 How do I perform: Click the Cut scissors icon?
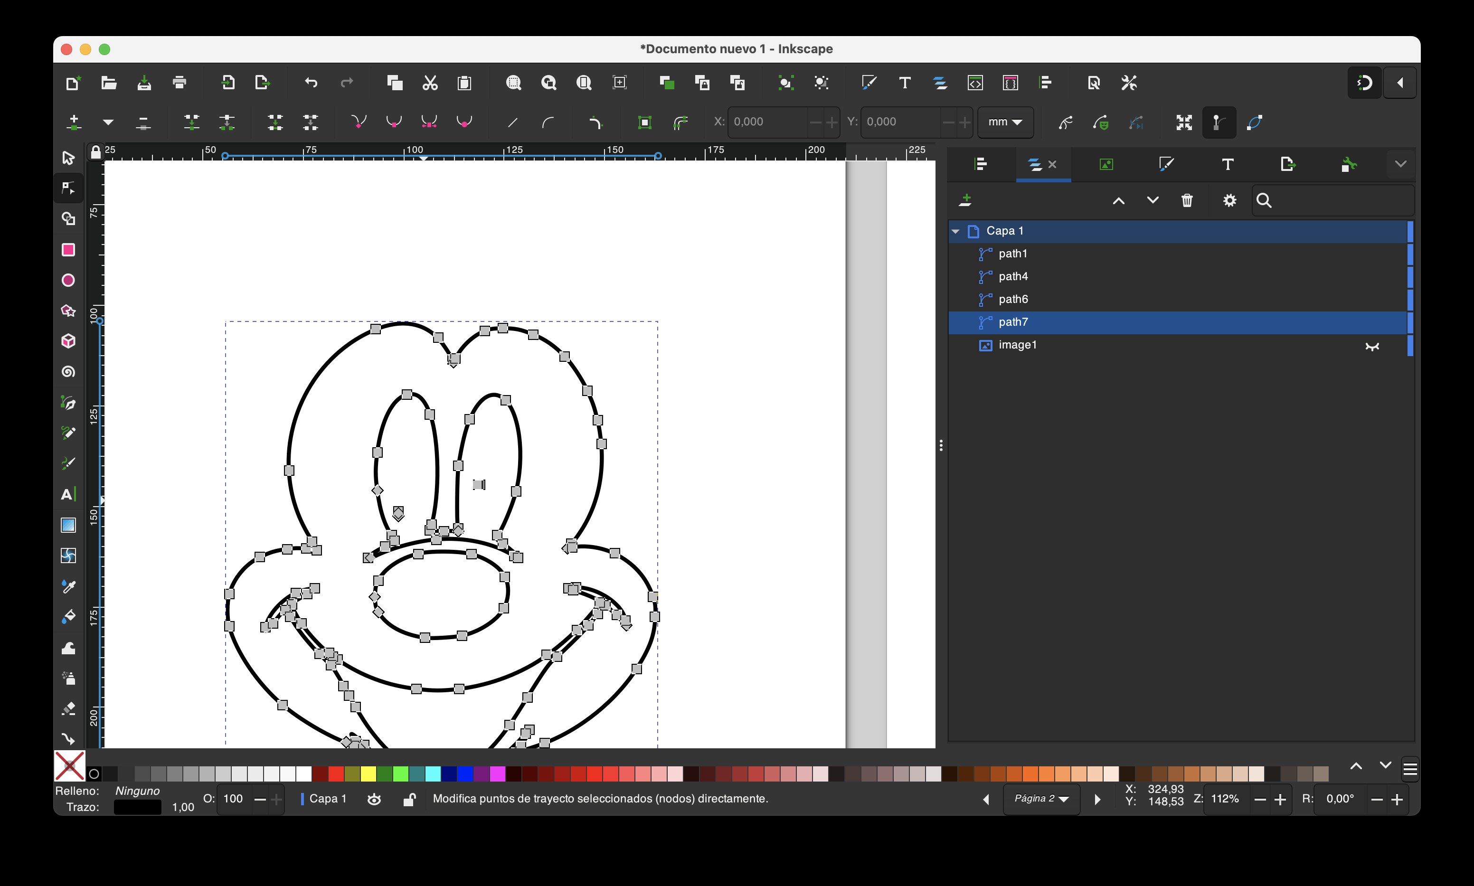click(x=430, y=83)
